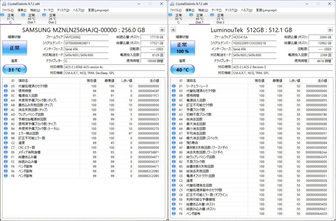
Task: Click blue dot beside ペンディング回有 attribute FB
Action: click(6, 176)
